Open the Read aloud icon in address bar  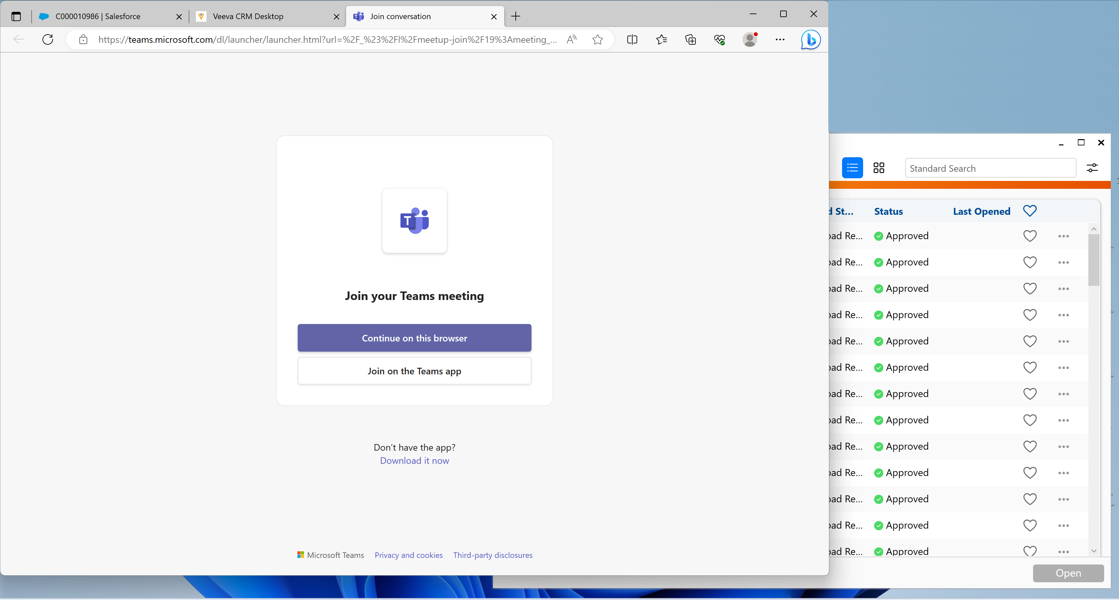[x=572, y=39]
